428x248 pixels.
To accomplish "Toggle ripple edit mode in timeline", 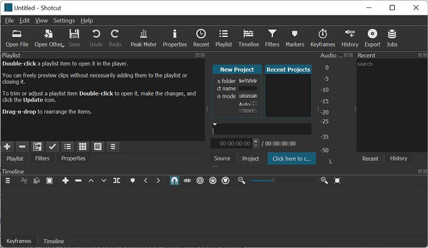I will click(200, 180).
